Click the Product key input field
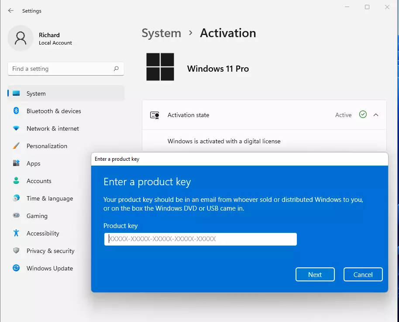399x322 pixels. click(x=200, y=239)
